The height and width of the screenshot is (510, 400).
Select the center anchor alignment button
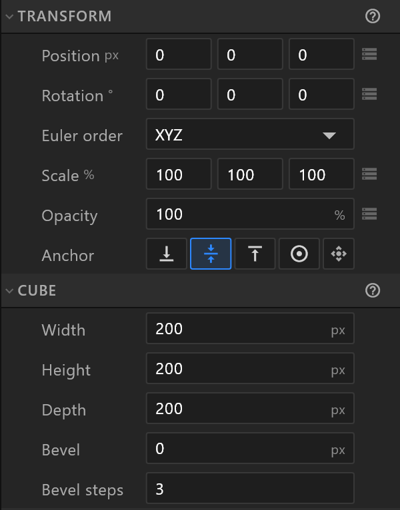[211, 254]
